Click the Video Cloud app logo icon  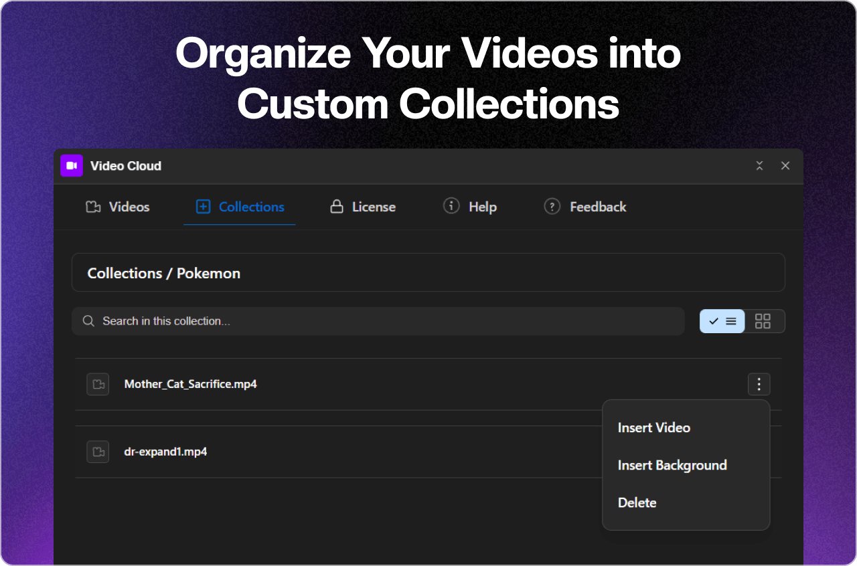(71, 165)
